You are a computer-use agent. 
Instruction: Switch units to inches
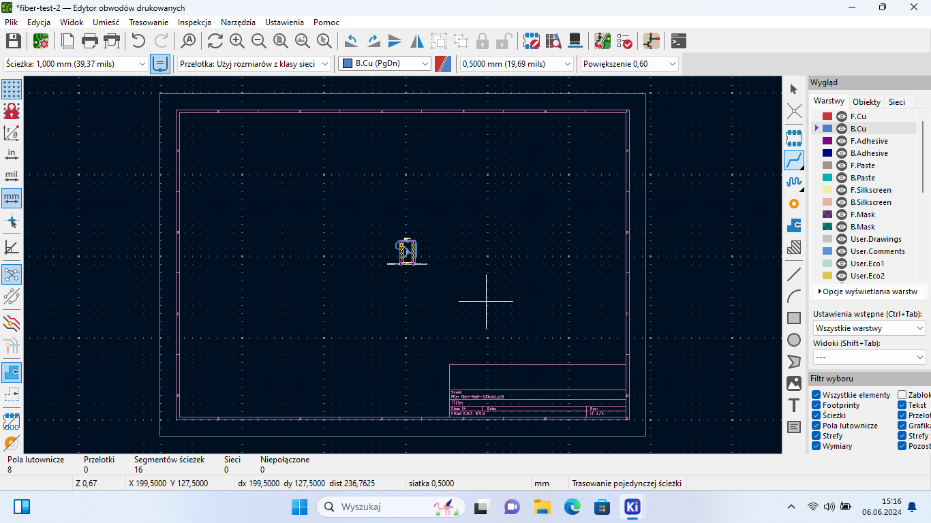click(x=12, y=155)
